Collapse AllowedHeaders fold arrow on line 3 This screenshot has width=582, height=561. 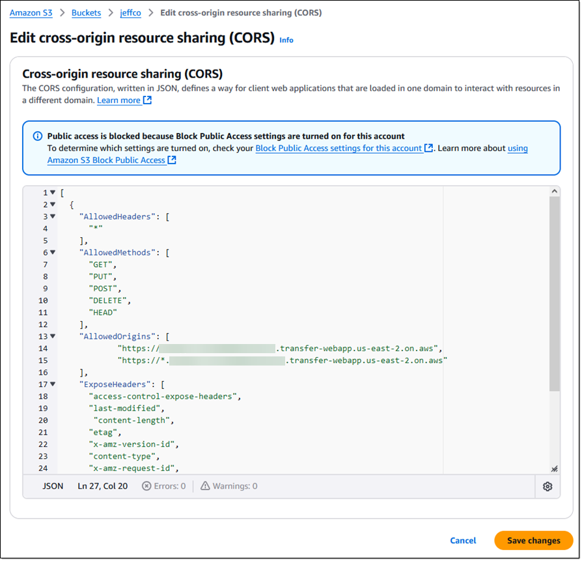click(53, 216)
